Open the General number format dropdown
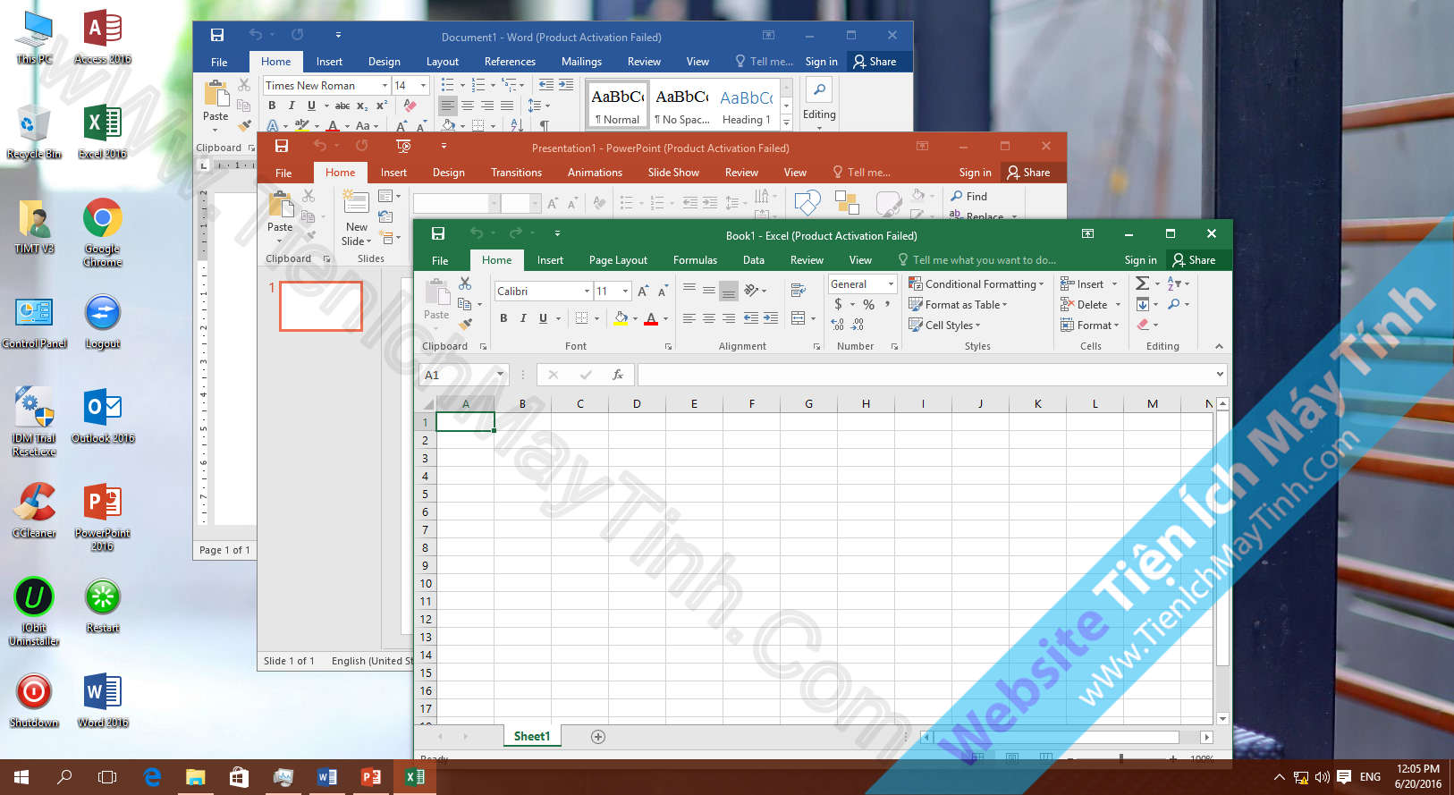This screenshot has height=795, width=1454. [x=891, y=284]
